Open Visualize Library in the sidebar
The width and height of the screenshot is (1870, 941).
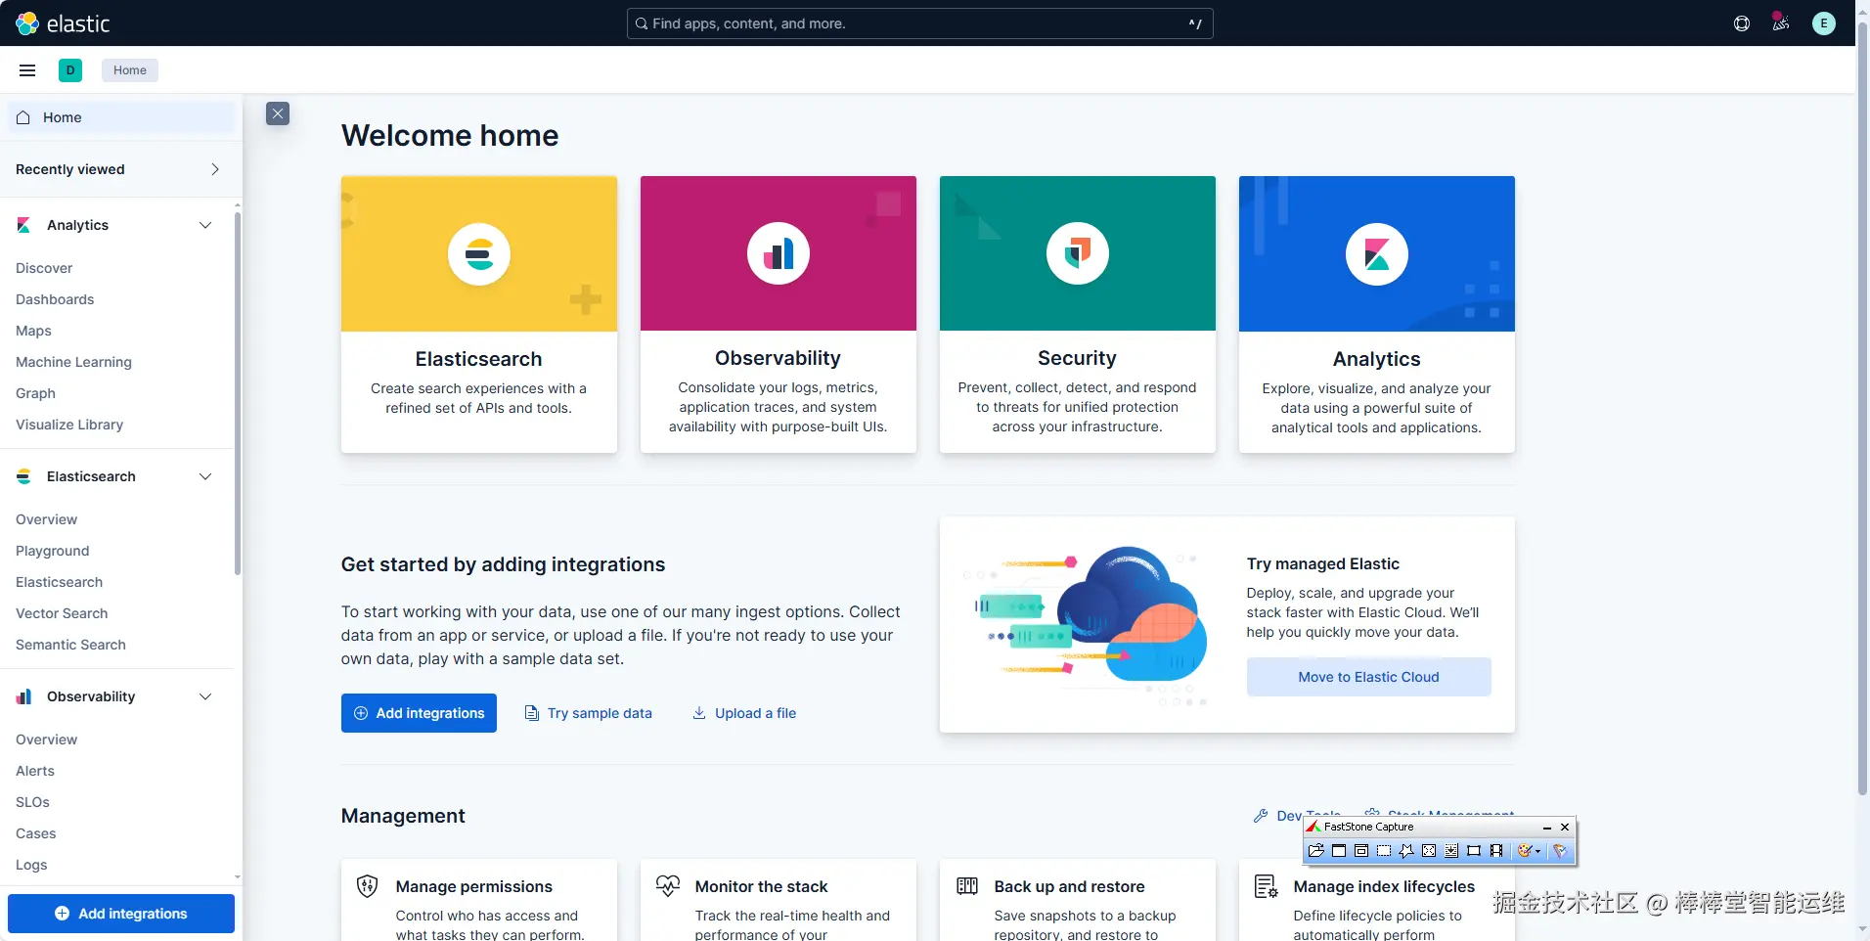point(69,425)
